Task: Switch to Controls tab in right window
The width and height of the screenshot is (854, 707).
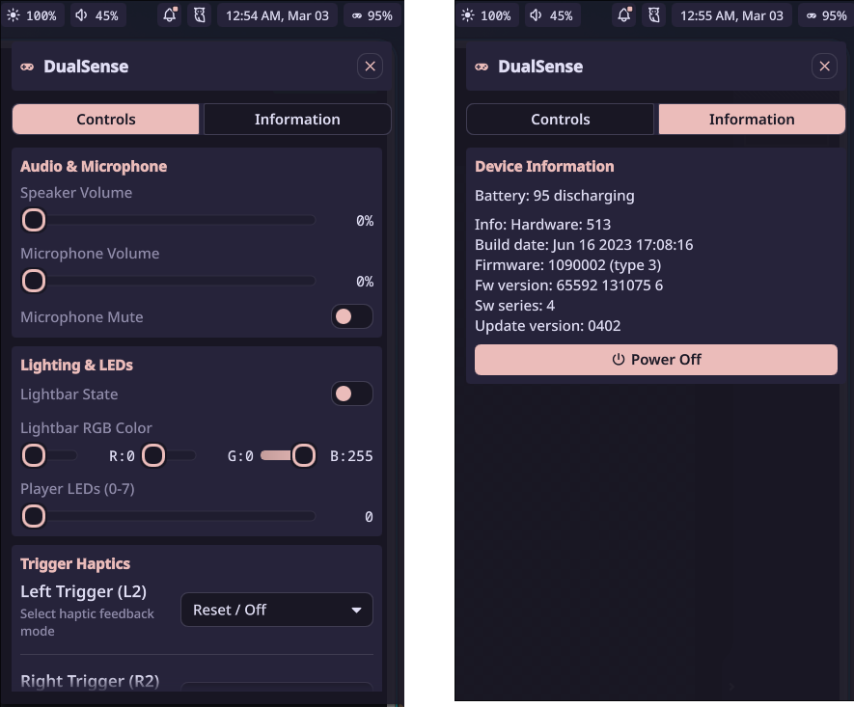Action: [560, 120]
